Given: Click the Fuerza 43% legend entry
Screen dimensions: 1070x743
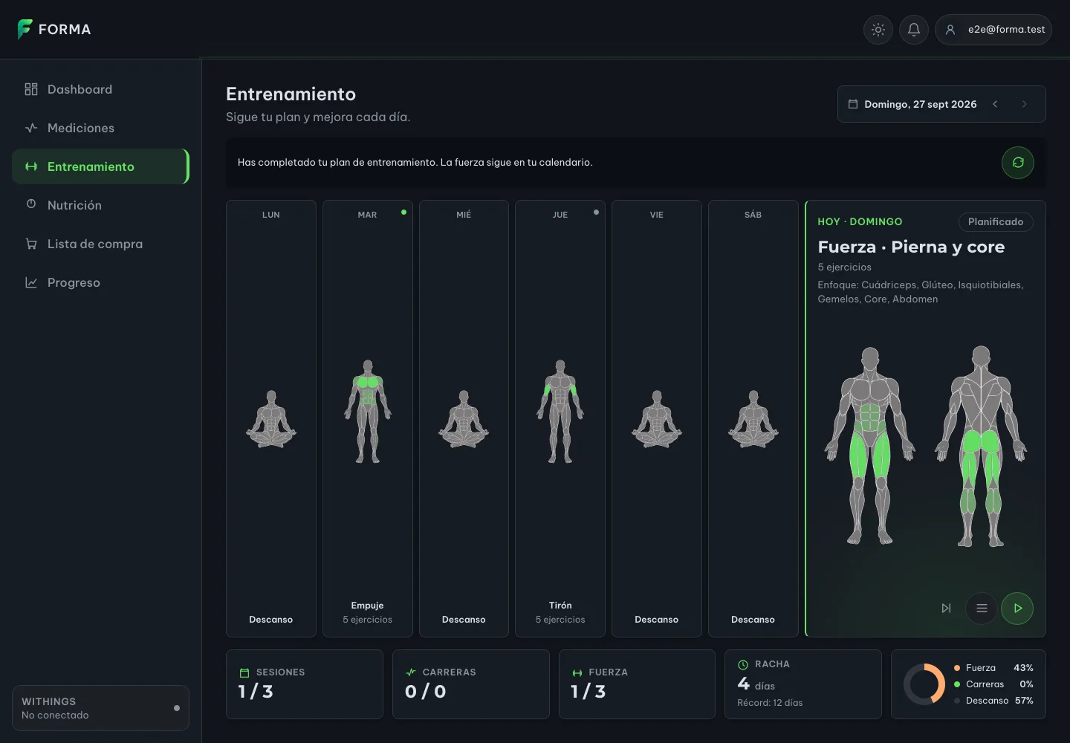Looking at the screenshot, I should [993, 668].
